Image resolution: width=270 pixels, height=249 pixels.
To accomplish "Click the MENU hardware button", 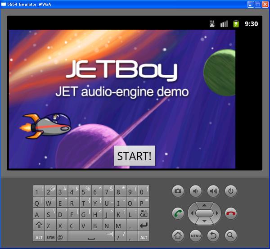I will [196, 235].
